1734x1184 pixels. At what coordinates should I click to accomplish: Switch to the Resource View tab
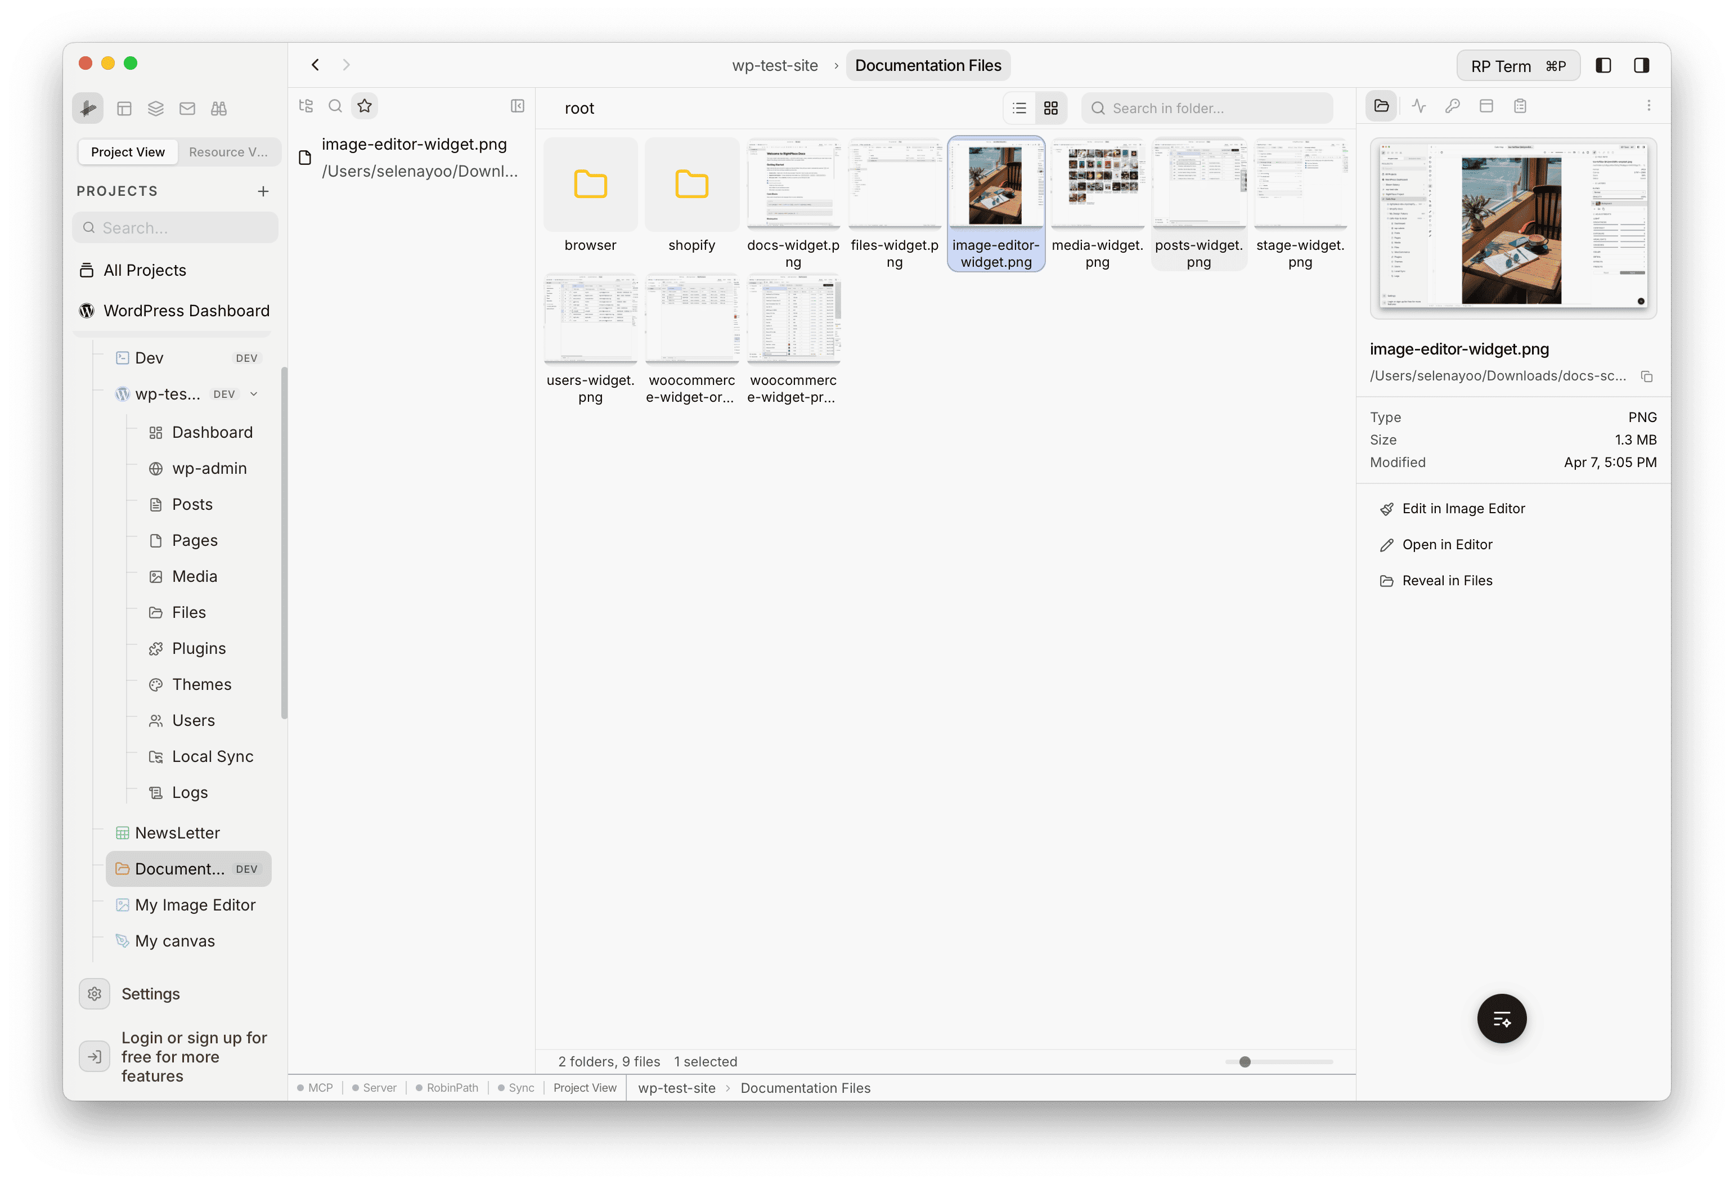[x=229, y=151]
